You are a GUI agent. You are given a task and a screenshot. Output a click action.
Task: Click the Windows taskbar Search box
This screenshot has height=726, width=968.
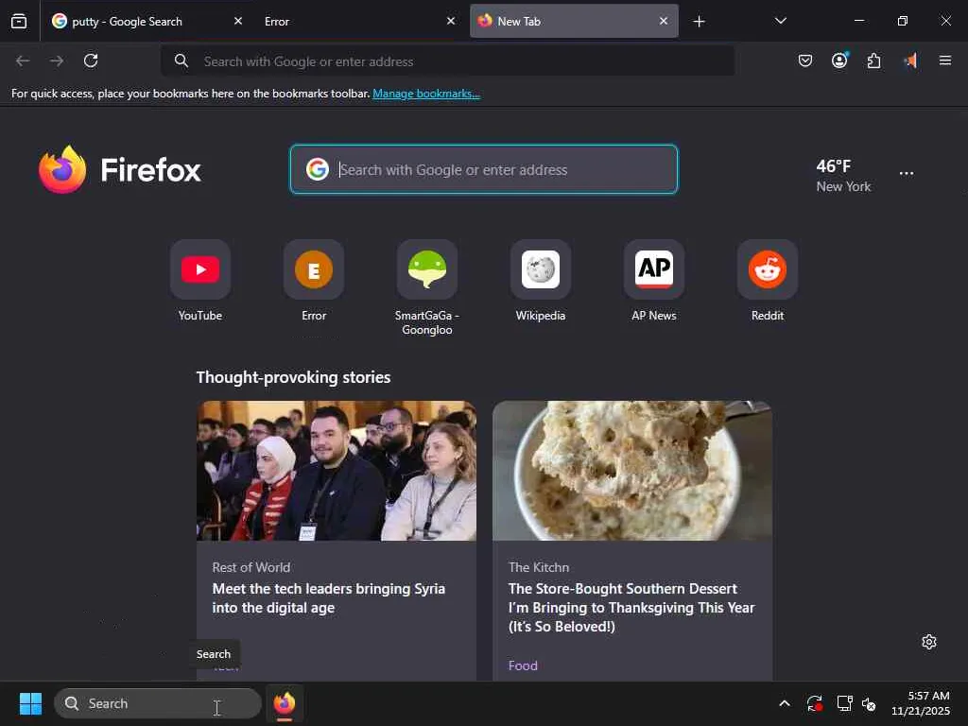click(158, 703)
